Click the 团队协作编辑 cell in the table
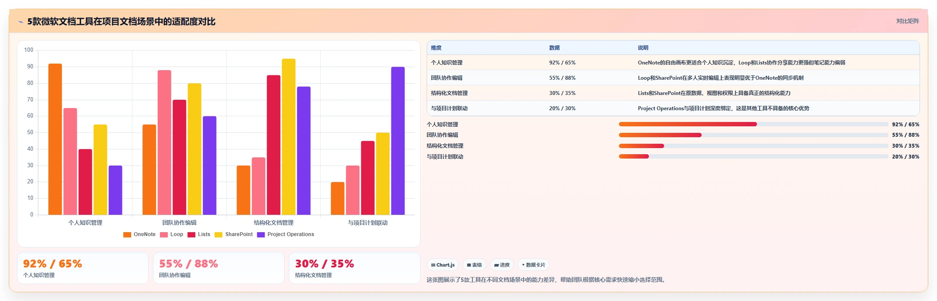Image resolution: width=937 pixels, height=301 pixels. pyautogui.click(x=447, y=78)
